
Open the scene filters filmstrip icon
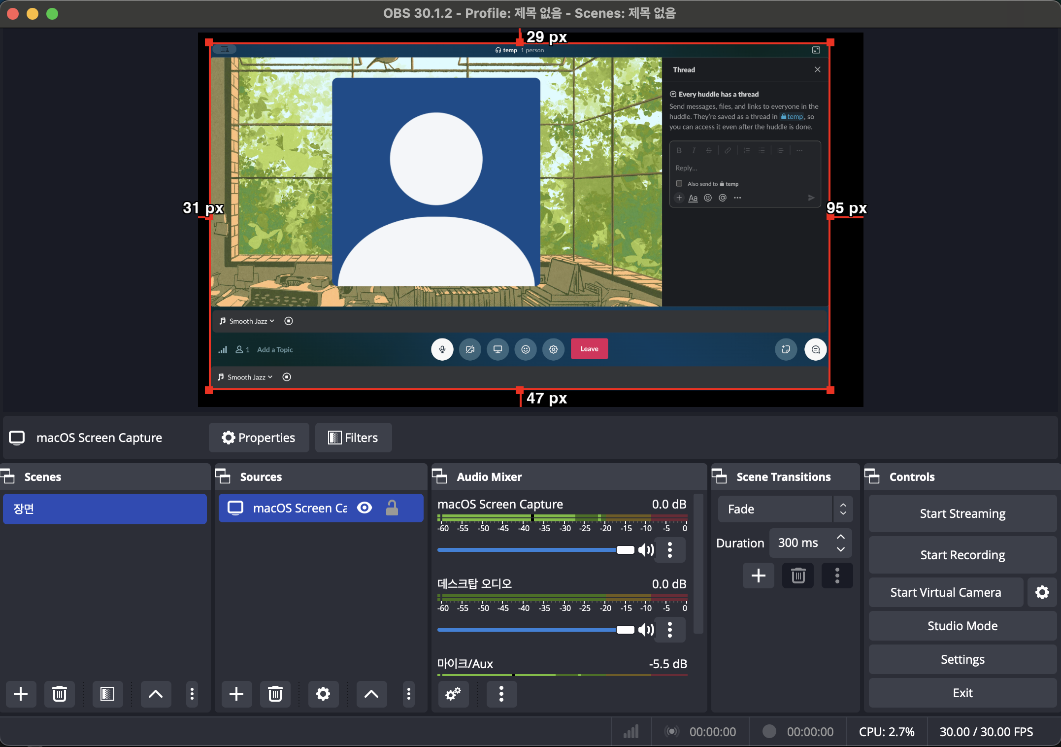tap(107, 694)
